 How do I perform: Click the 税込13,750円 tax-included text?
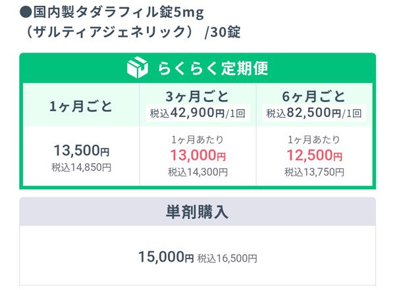click(x=315, y=172)
